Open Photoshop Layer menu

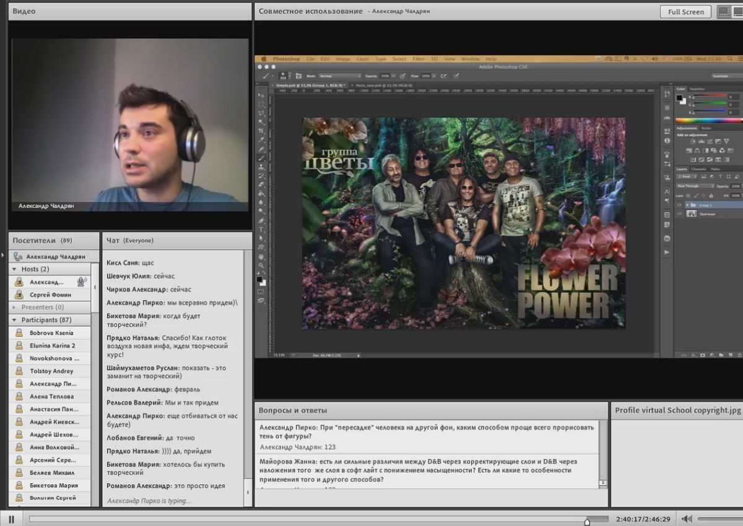(x=363, y=59)
